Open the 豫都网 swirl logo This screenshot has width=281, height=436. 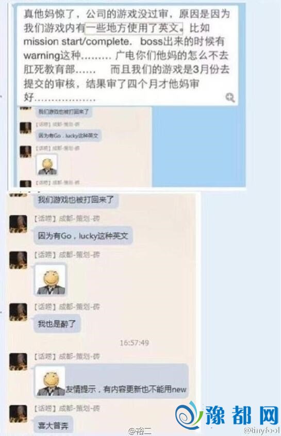[188, 415]
